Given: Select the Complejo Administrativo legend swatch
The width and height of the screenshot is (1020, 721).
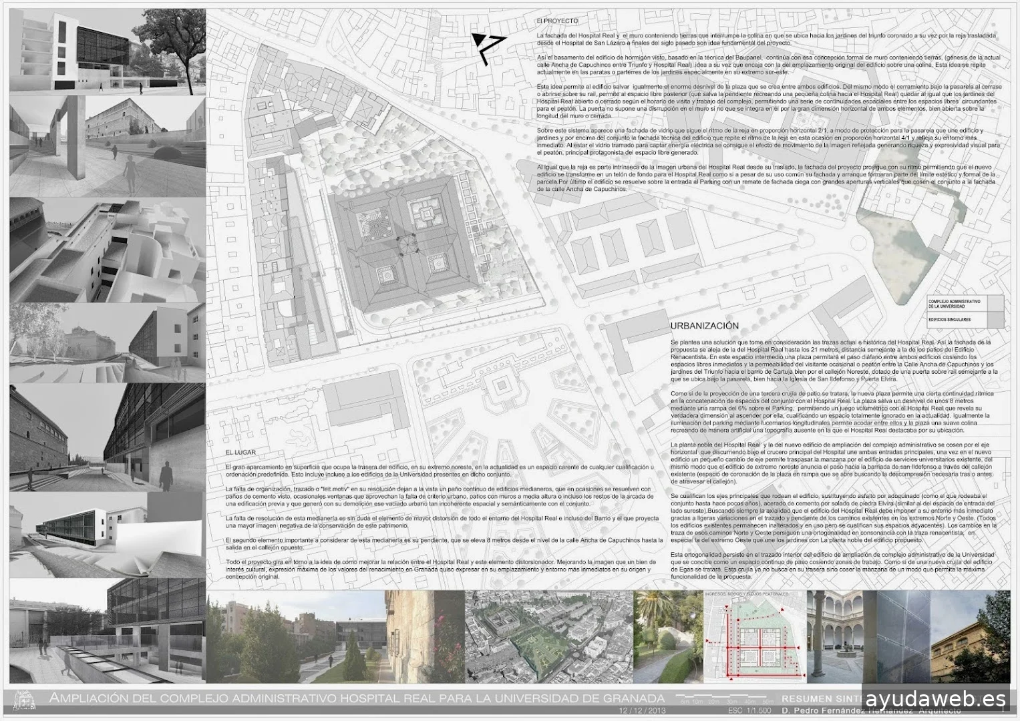Looking at the screenshot, I should click(x=994, y=304).
